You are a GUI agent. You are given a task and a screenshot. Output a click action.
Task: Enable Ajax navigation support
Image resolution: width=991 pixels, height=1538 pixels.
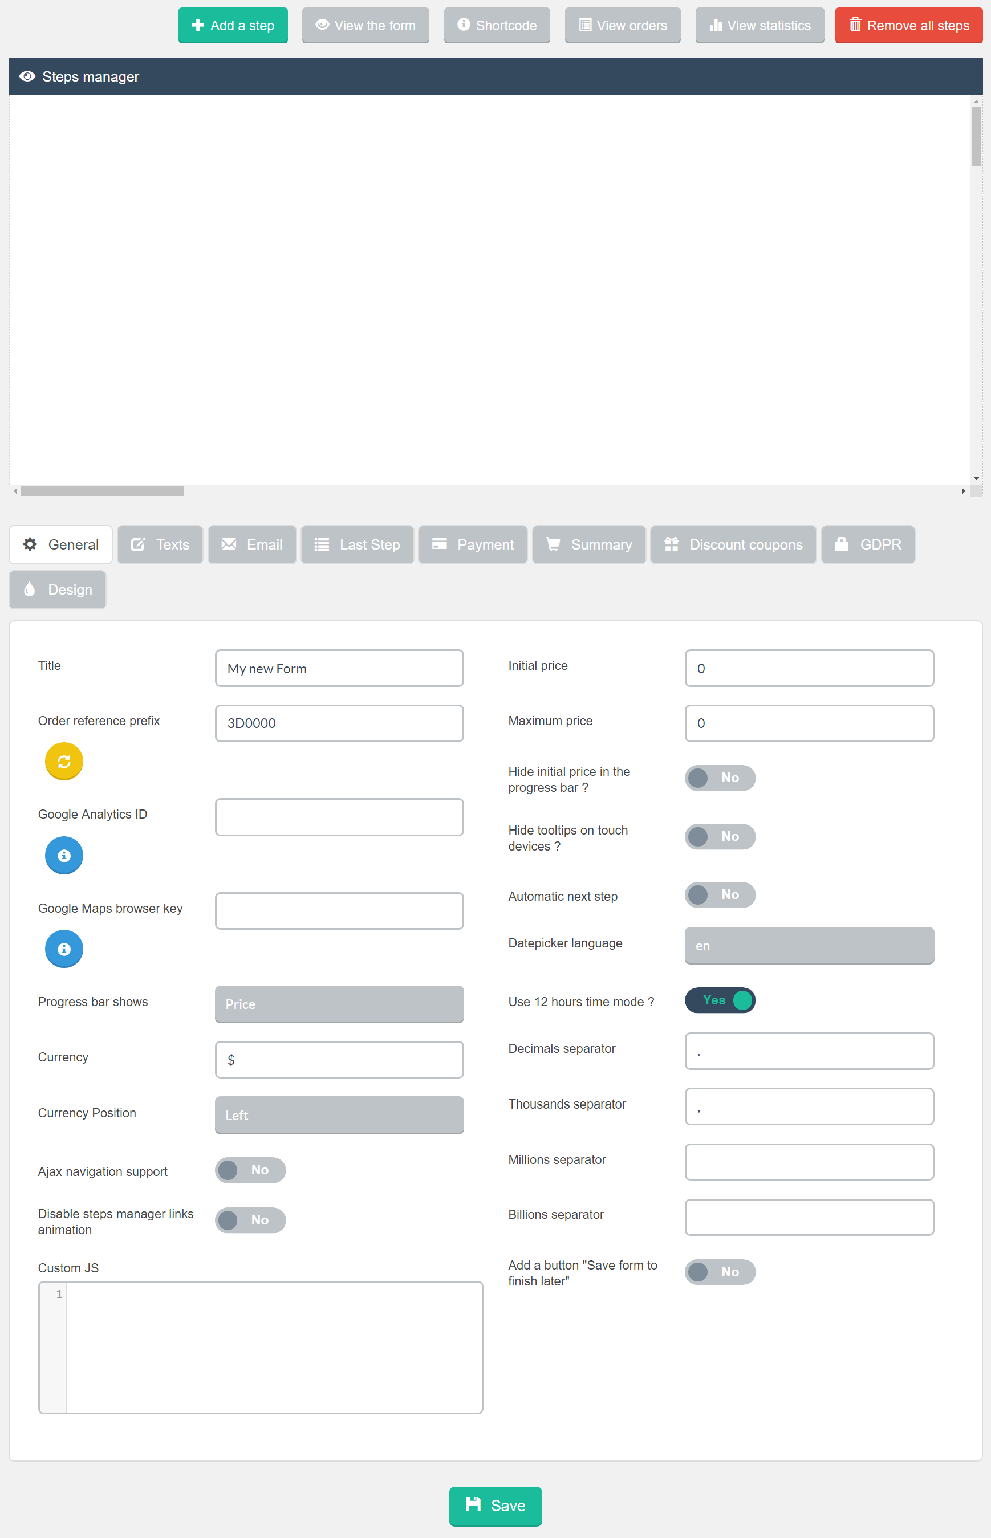click(250, 1170)
